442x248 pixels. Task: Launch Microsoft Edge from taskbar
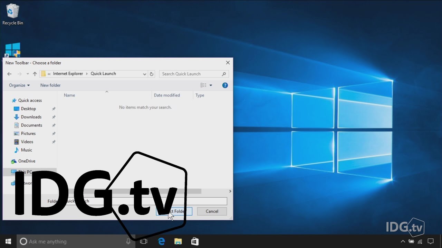click(161, 241)
